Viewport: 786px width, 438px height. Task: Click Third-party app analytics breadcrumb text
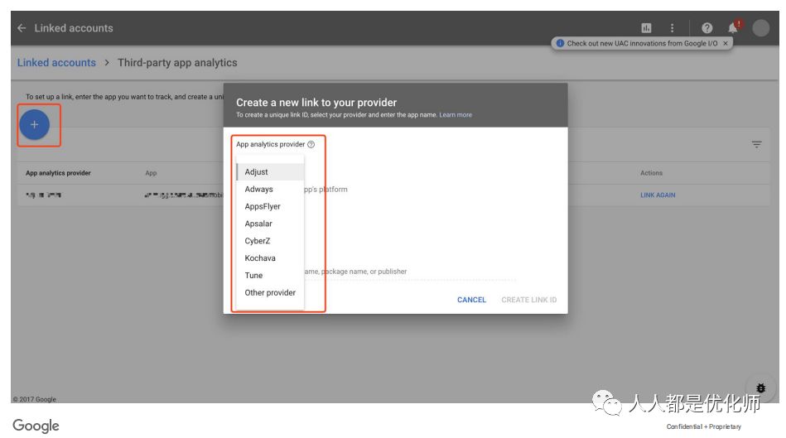(177, 63)
